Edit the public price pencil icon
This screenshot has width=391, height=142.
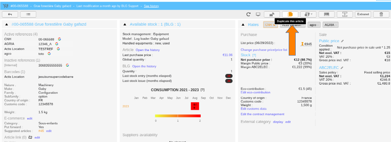(x=343, y=41)
